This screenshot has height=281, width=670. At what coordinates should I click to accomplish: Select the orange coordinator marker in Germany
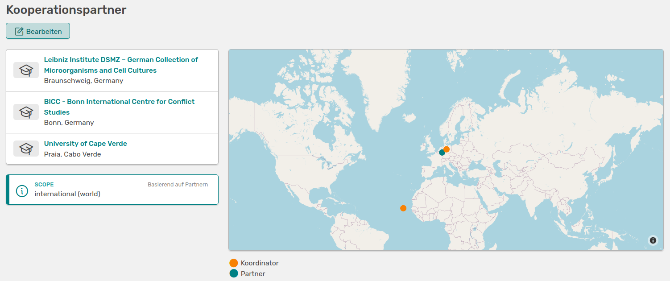click(447, 149)
